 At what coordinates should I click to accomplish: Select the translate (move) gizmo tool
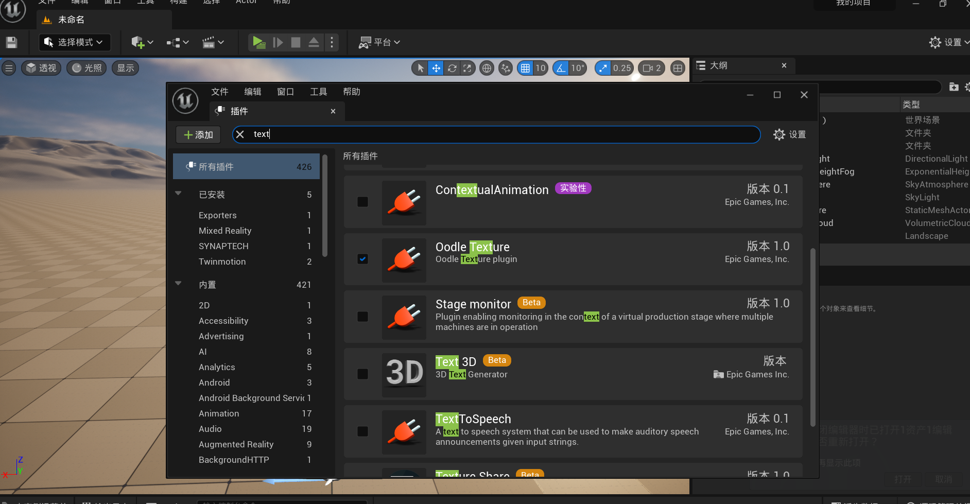click(436, 68)
